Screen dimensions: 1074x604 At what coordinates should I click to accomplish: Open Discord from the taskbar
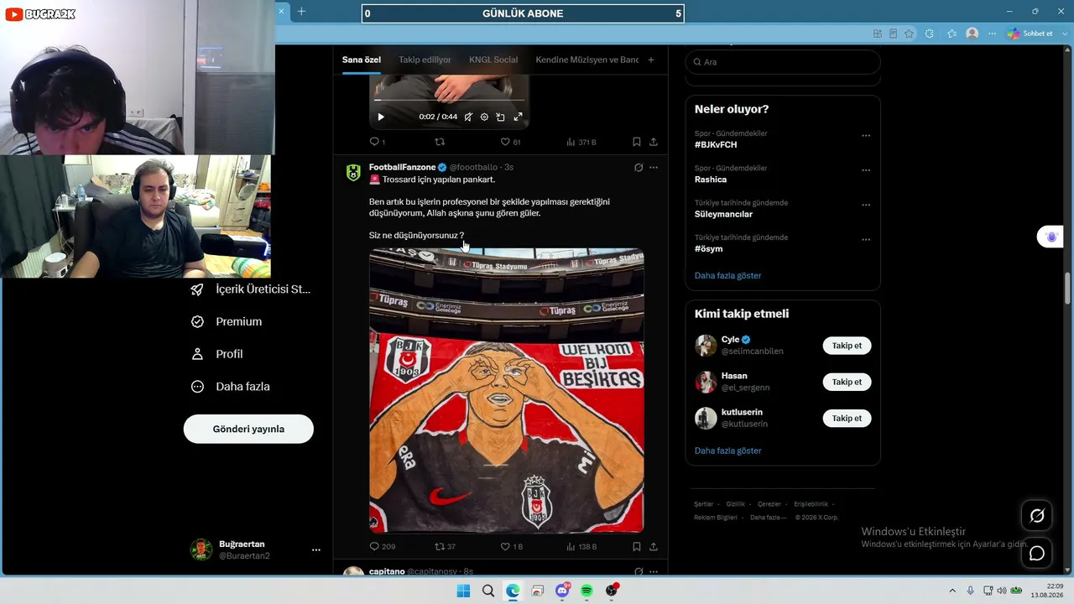tap(562, 591)
